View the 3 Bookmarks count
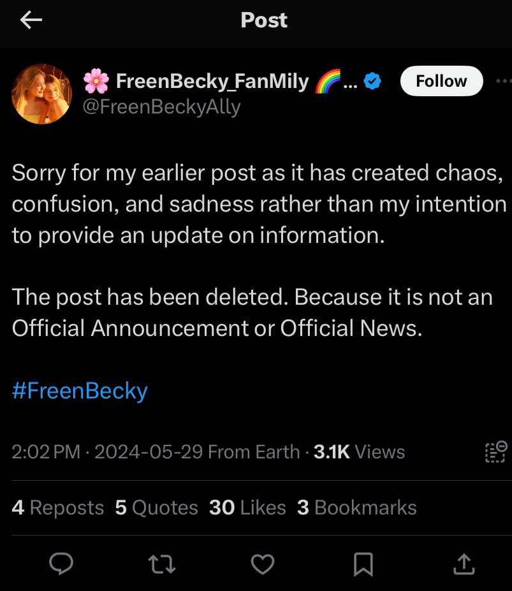The image size is (512, 591). pos(356,507)
